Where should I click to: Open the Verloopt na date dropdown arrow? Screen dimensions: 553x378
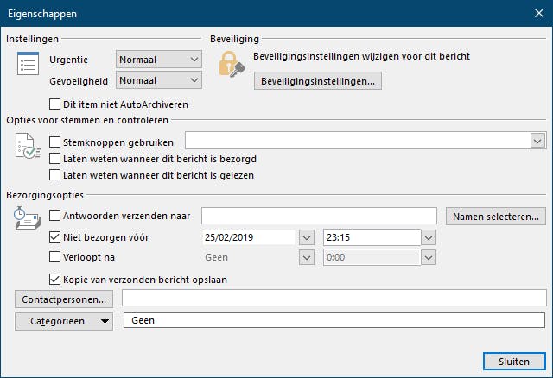point(307,257)
